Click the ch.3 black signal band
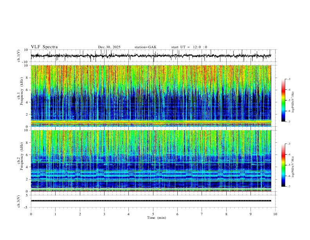Viewport: 310px width, 240px height. pos(151,201)
